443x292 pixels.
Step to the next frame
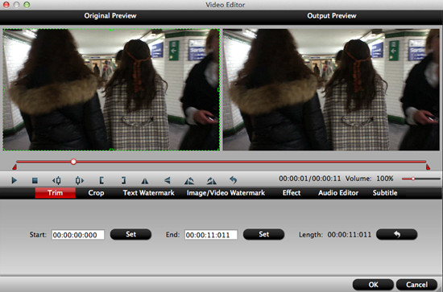[80, 180]
